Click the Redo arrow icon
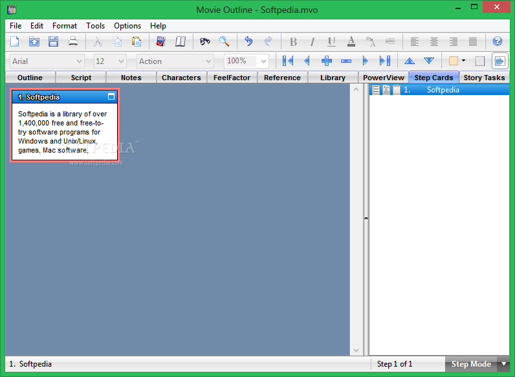 click(x=268, y=41)
